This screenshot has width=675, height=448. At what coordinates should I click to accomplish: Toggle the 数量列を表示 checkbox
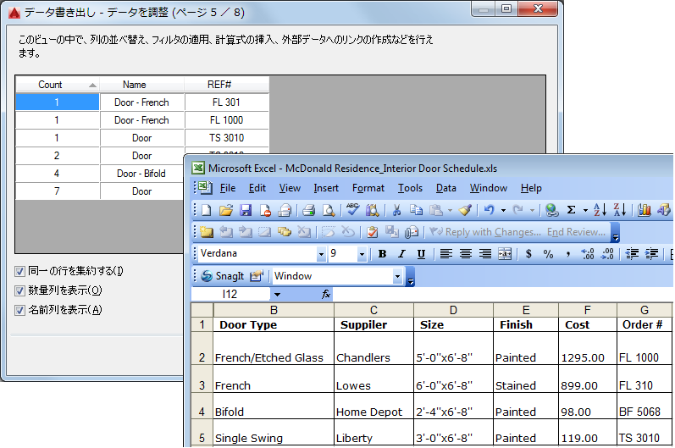pyautogui.click(x=19, y=290)
